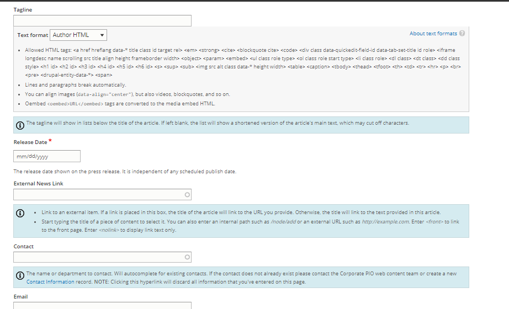The height and width of the screenshot is (309, 509).
Task: Select the External News Link input box
Action: (98, 195)
